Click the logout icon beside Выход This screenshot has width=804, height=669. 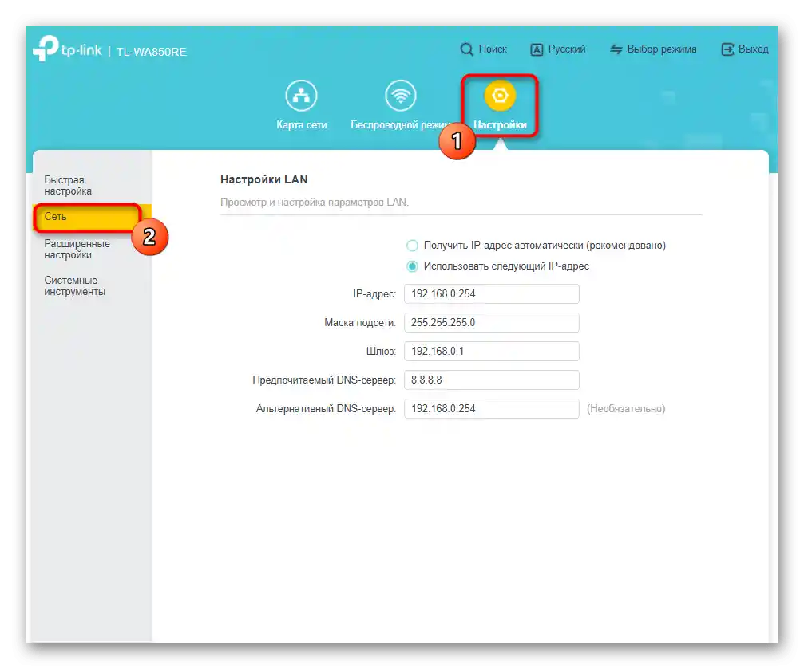coord(727,49)
